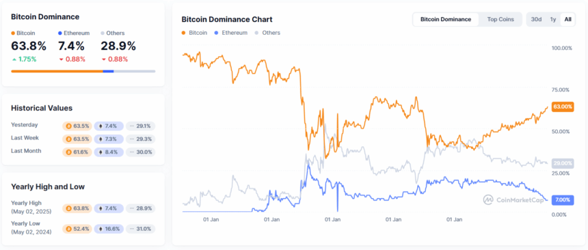588x250 pixels.
Task: Click Ethereum icon in Last Week 7.3% badge
Action: coord(101,139)
